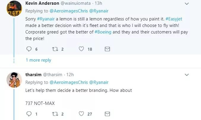Open the #Boeing hashtag
The width and height of the screenshot is (201, 120).
[103, 32]
